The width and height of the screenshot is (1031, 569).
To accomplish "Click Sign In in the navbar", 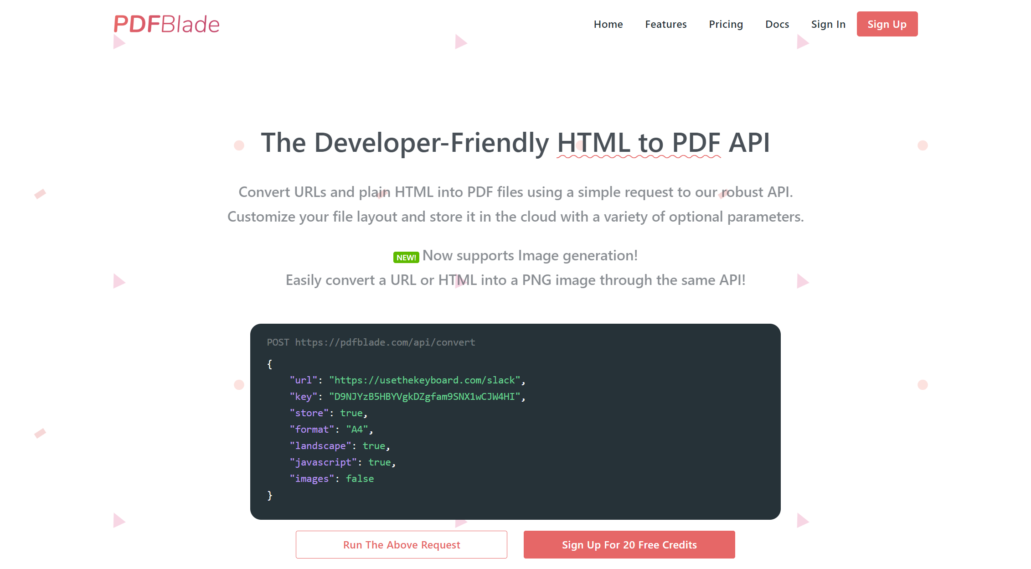I will (x=828, y=24).
